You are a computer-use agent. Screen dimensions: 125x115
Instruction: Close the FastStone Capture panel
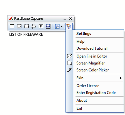(71, 19)
